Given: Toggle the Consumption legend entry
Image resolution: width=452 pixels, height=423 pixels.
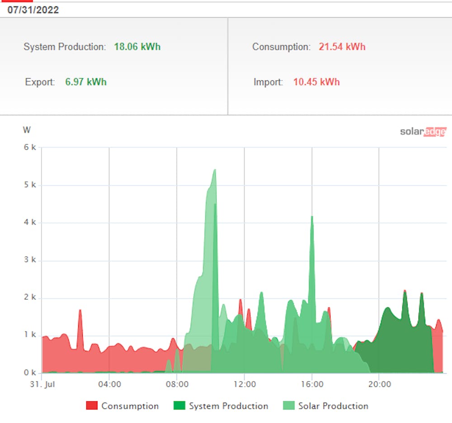Looking at the screenshot, I should click(x=122, y=406).
